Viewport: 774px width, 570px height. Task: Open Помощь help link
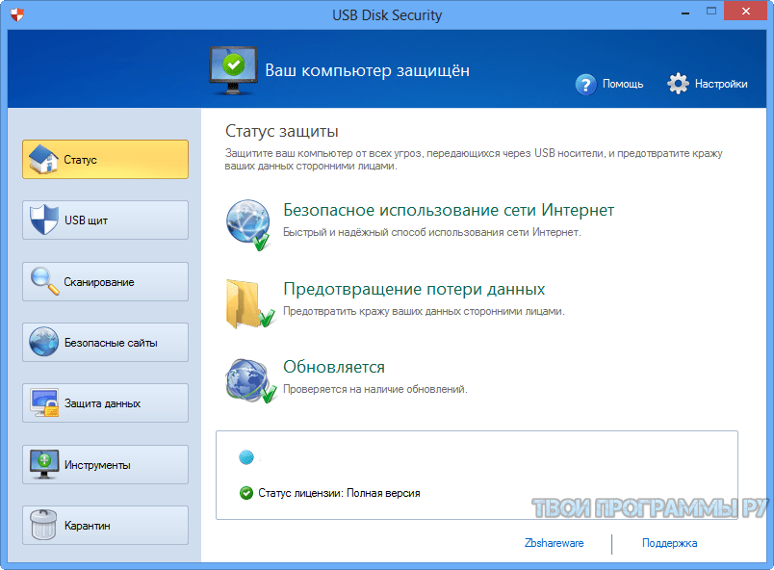623,84
